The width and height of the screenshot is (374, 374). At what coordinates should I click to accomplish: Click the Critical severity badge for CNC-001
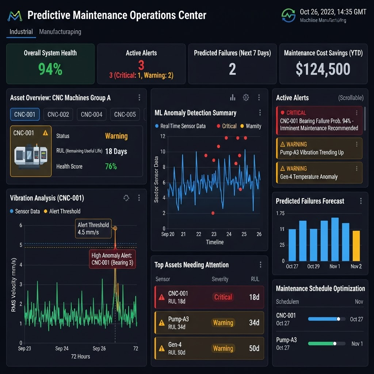coord(223,297)
